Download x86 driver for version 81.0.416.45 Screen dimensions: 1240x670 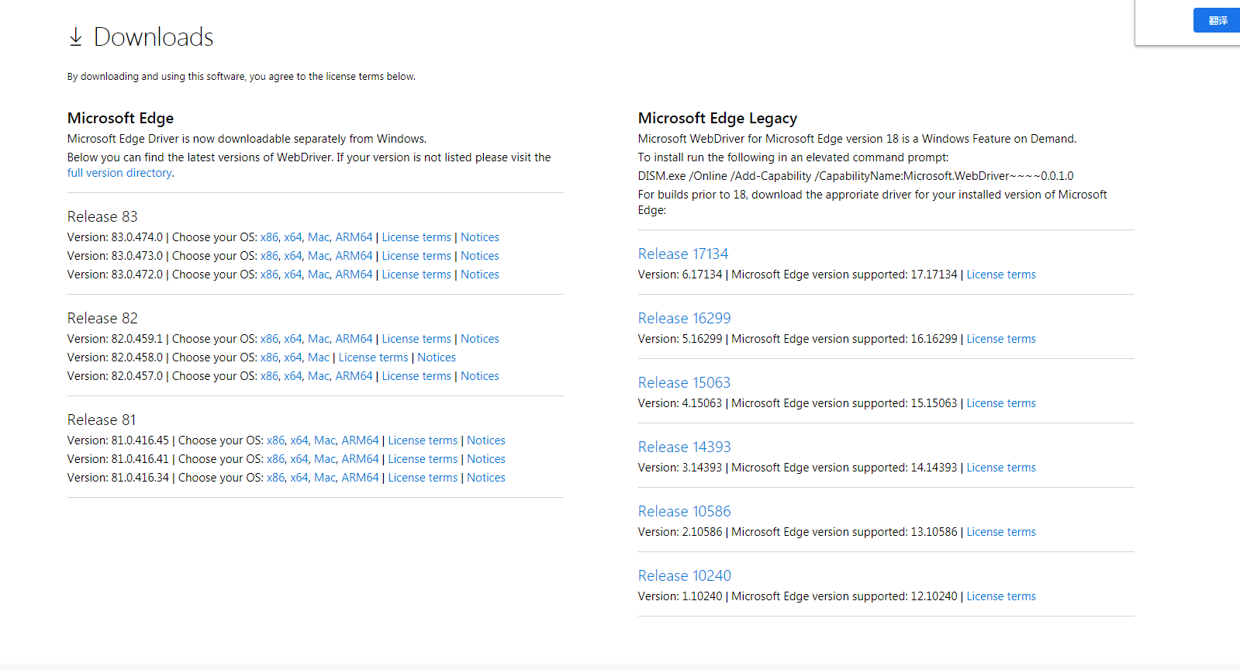tap(275, 440)
